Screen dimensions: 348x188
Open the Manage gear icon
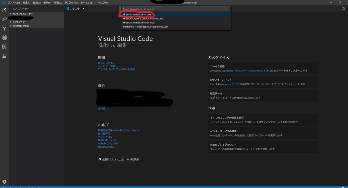click(x=4, y=182)
